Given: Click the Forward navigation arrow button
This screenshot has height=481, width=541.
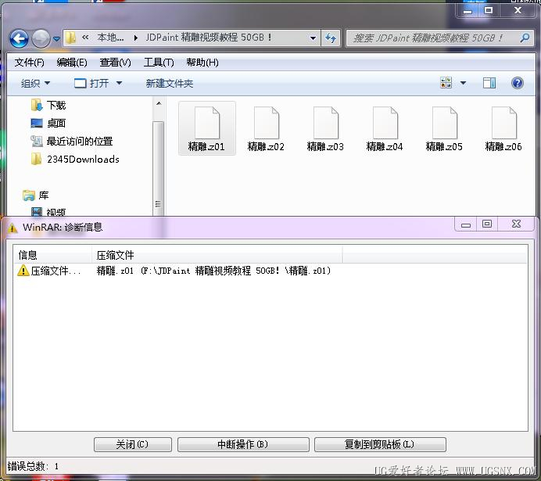Looking at the screenshot, I should (x=41, y=38).
